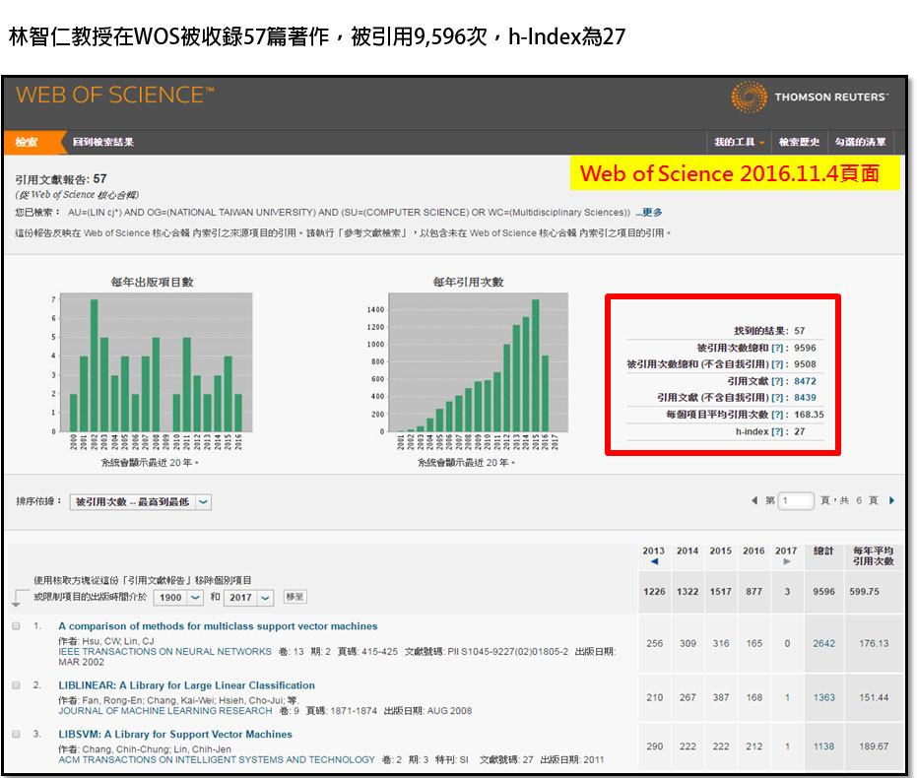
Task: Click the Web of Science logo
Action: click(x=115, y=95)
